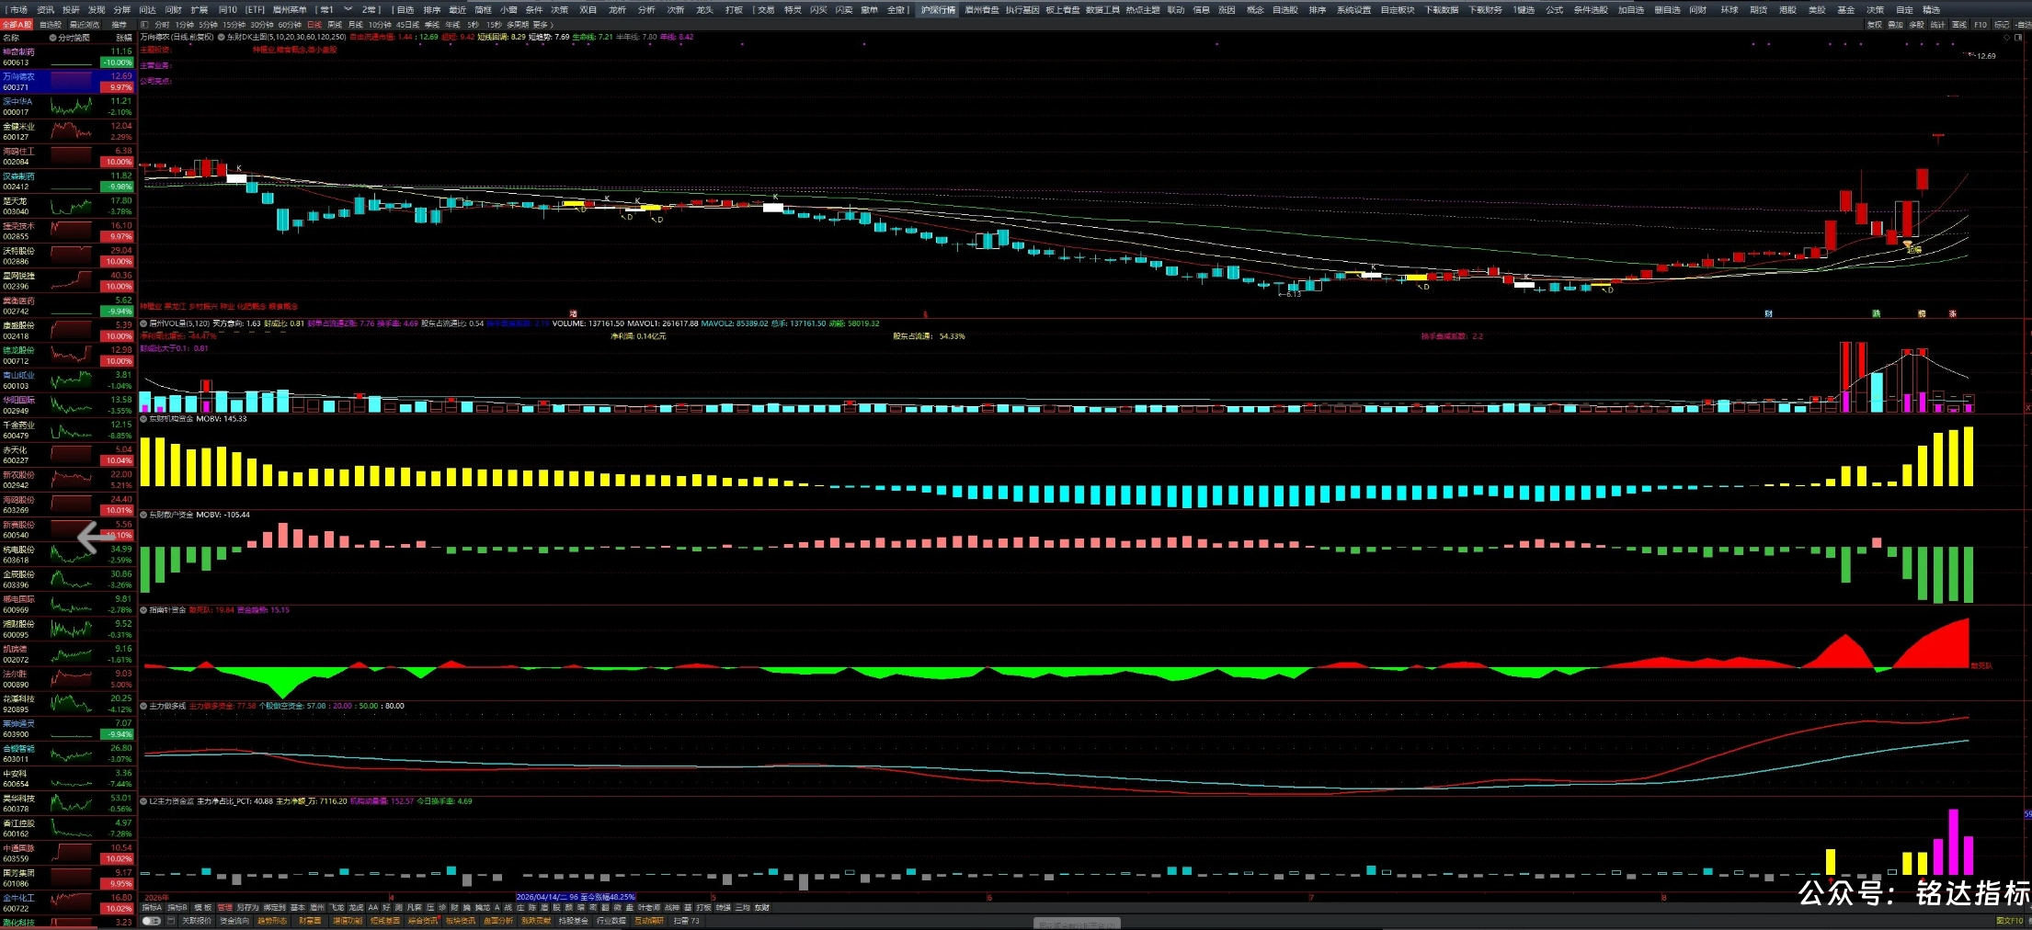Viewport: 2032px width, 930px height.
Task: Click the round icon before 东财DK主图 indicator
Action: click(x=221, y=38)
